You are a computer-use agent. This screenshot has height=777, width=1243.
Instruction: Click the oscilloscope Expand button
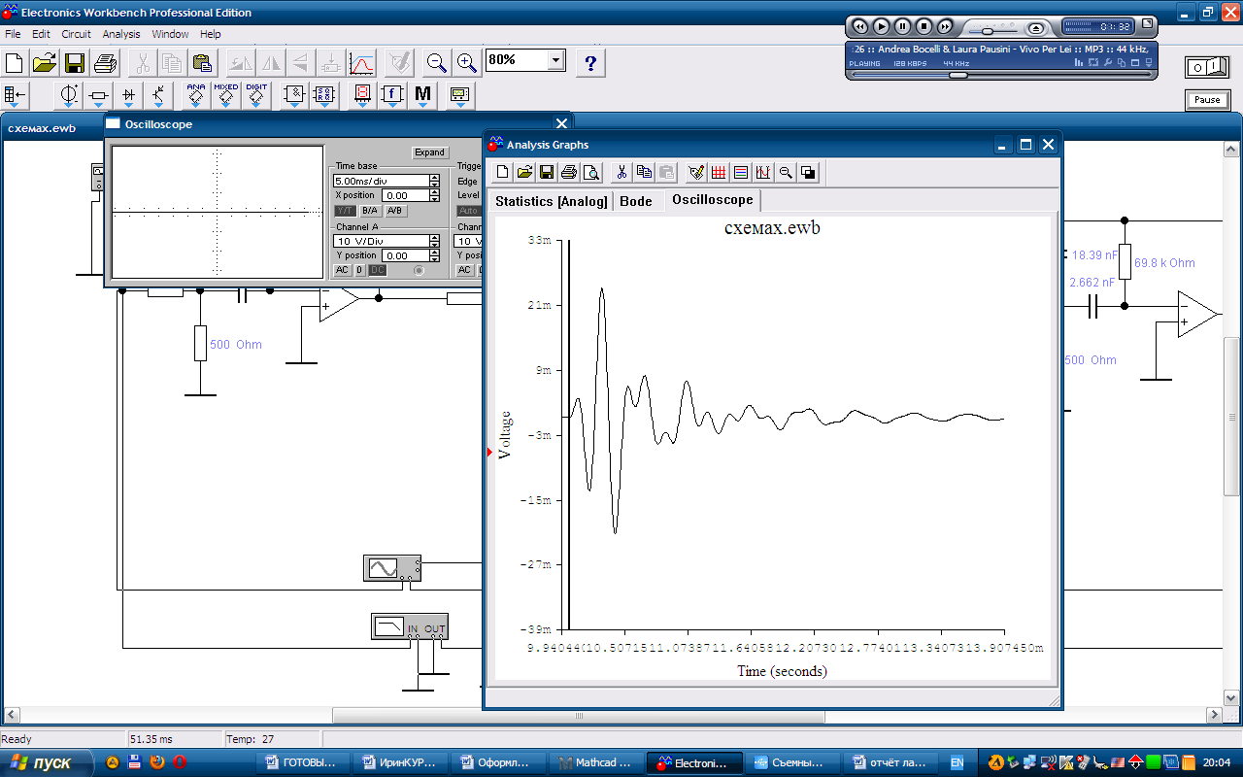(429, 152)
